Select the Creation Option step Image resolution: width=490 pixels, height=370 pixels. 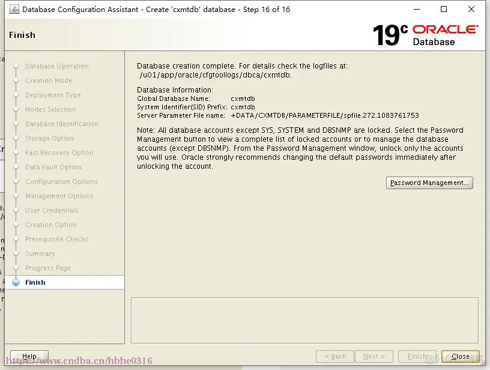[51, 225]
